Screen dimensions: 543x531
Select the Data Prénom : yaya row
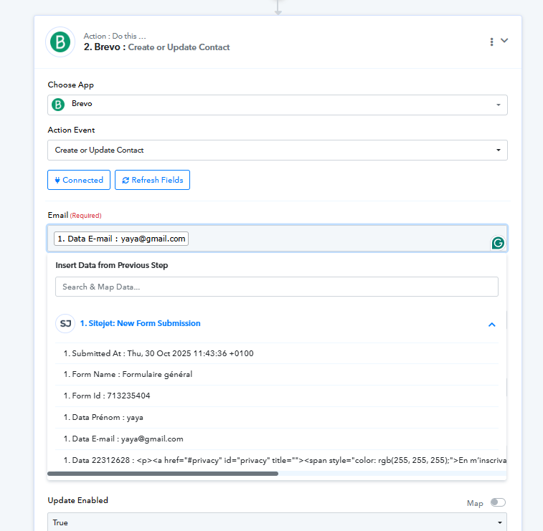(x=277, y=418)
